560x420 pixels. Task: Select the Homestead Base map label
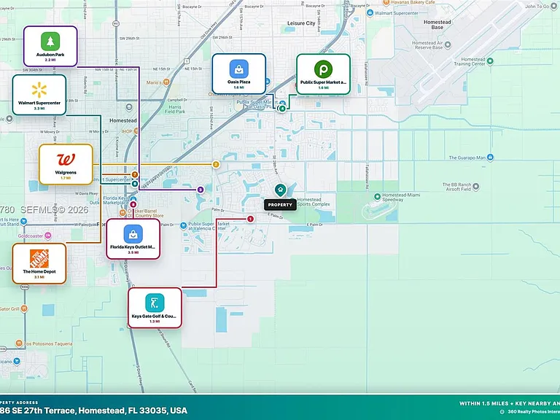coord(437,25)
